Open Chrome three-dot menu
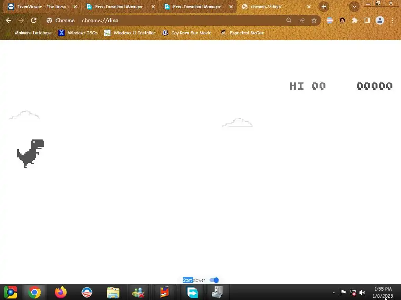This screenshot has height=300, width=401. (392, 20)
